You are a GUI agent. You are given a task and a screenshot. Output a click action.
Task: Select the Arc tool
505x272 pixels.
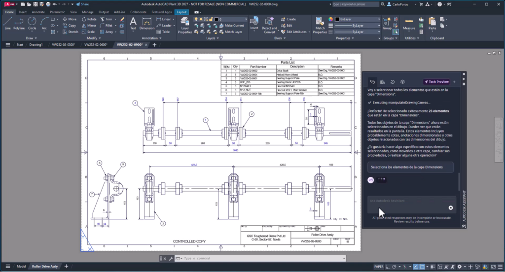click(44, 24)
